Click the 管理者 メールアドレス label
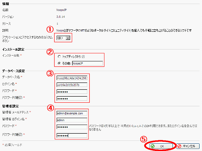 tap(15, 112)
